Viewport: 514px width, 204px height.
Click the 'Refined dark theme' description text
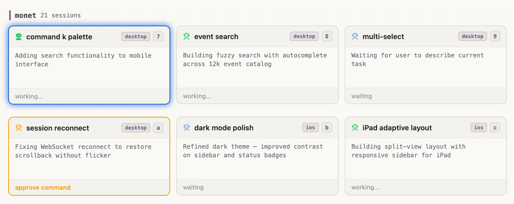coord(253,151)
